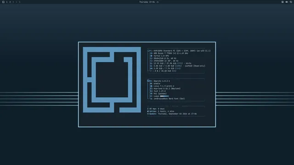This screenshot has height=165, width=294.
Task: Click the display line "1920x1080 in 28", 60 Hz"
Action: coord(166,61)
